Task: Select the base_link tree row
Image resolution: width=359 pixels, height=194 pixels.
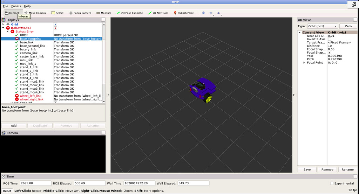Action: tap(52, 42)
